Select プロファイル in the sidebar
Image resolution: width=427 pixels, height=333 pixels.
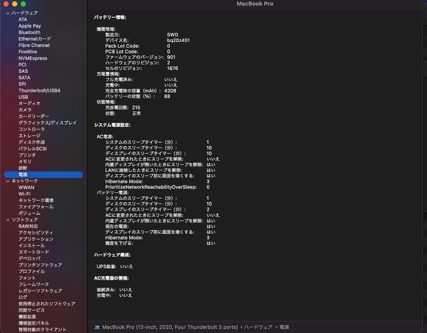pos(32,271)
